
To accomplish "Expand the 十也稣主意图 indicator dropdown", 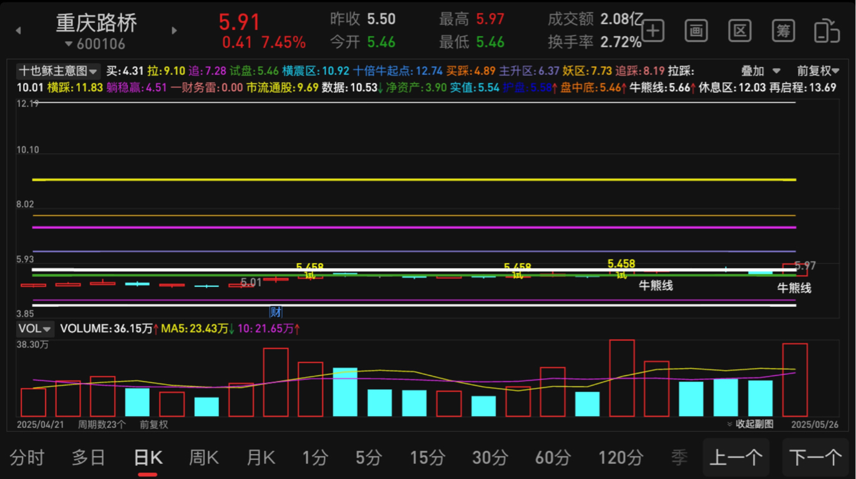I will (x=57, y=71).
